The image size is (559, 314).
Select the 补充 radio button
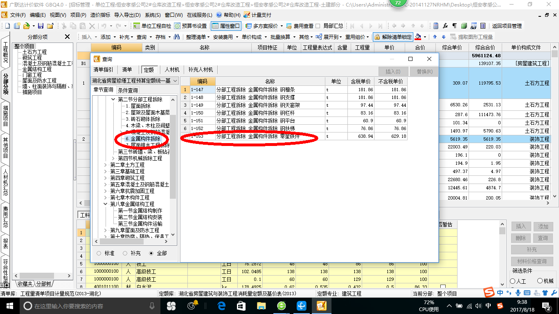tap(125, 253)
